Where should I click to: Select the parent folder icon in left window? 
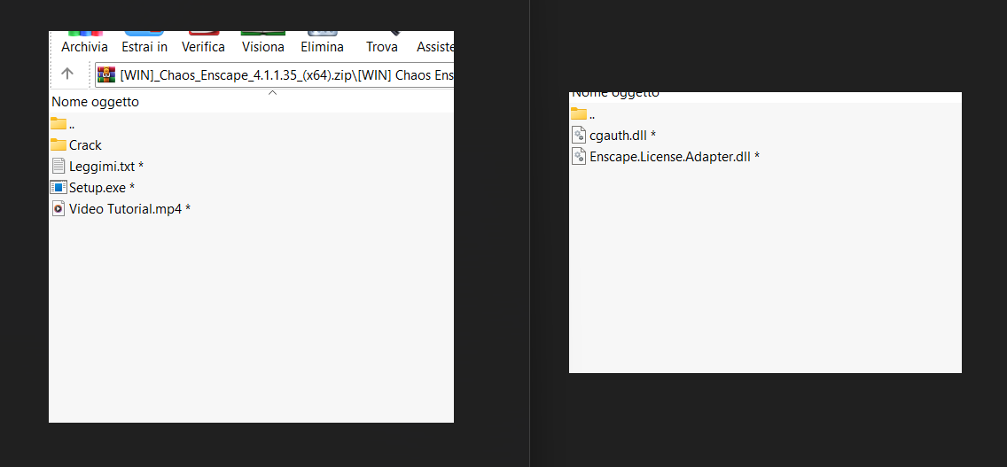[59, 124]
